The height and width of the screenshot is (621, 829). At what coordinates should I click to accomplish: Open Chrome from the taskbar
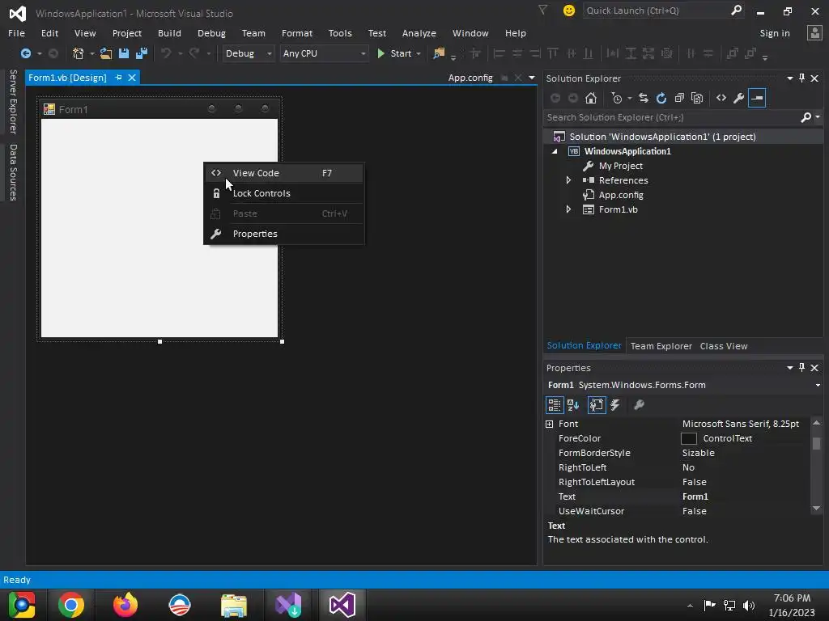click(71, 605)
